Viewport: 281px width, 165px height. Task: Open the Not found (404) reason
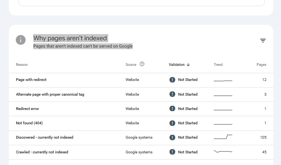coord(29,123)
